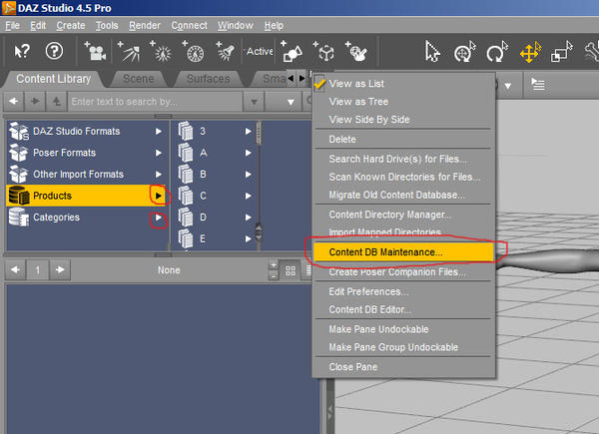Select Content DB Maintenance menu entry
The width and height of the screenshot is (599, 434).
click(403, 252)
